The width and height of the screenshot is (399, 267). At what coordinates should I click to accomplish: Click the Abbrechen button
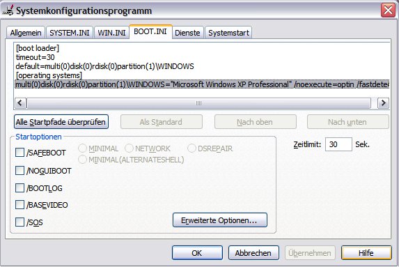point(253,253)
